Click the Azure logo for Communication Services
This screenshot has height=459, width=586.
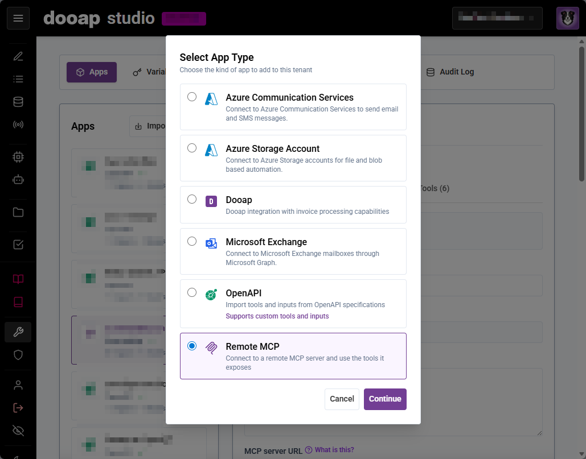click(x=211, y=100)
